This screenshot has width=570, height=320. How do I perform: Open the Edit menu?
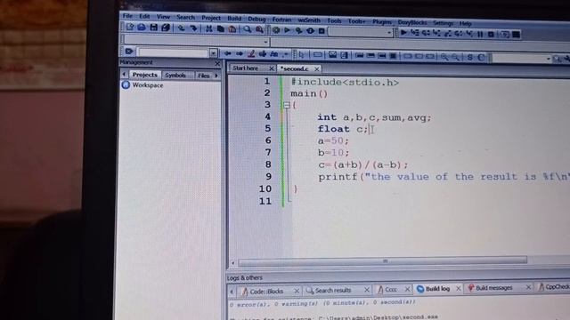144,16
